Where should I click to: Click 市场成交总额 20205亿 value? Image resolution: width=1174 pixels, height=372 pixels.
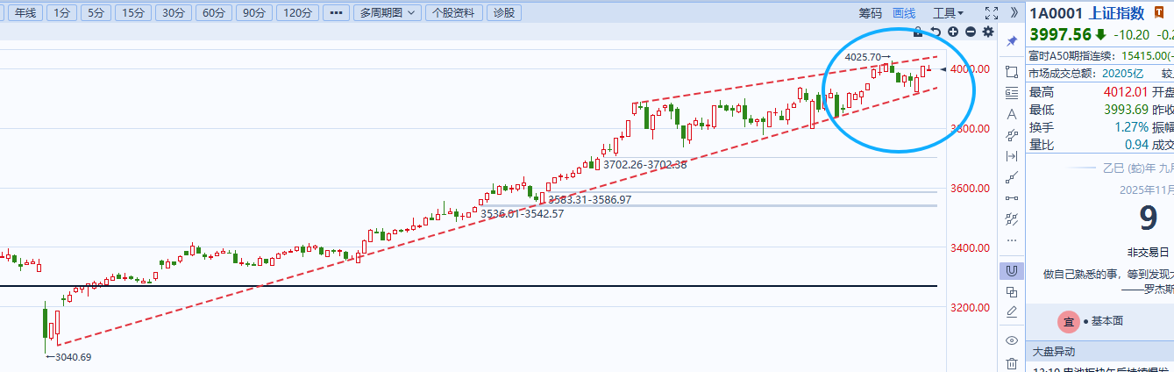[x=1121, y=73]
